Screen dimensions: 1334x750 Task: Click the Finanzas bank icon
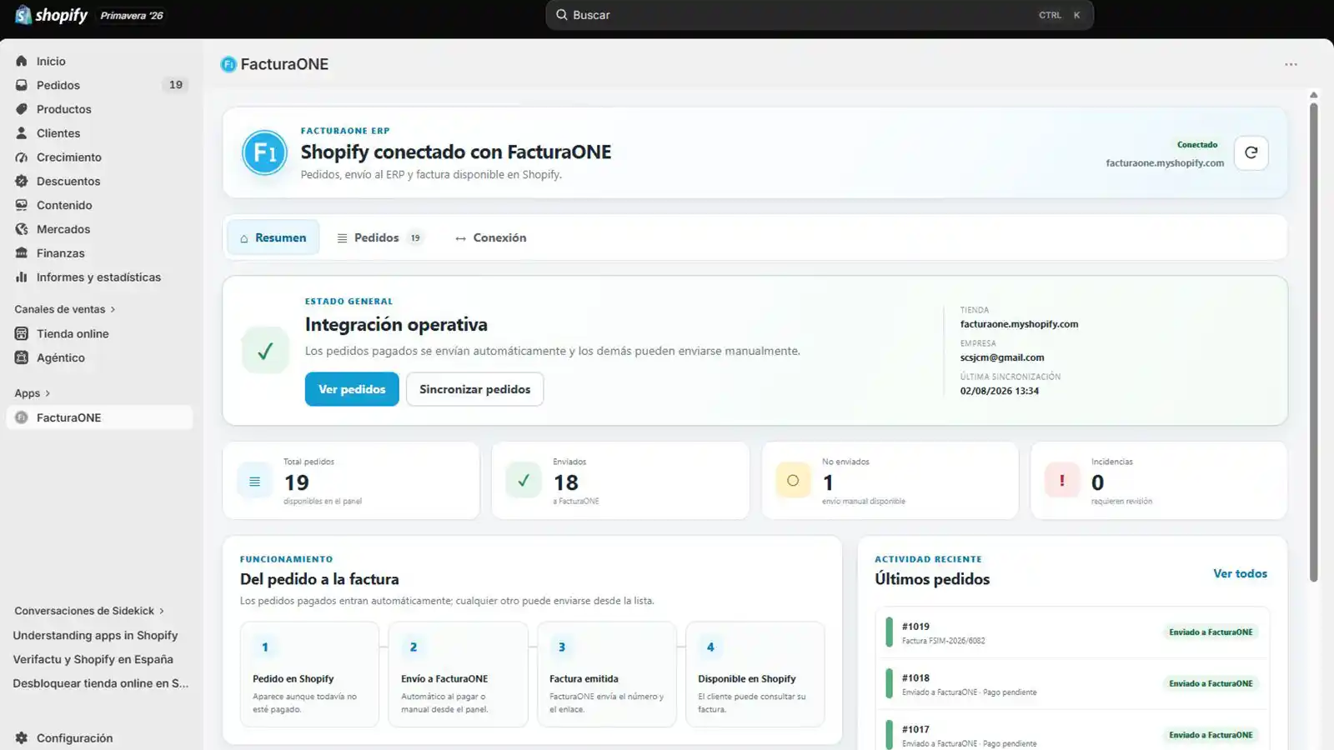[x=22, y=253]
